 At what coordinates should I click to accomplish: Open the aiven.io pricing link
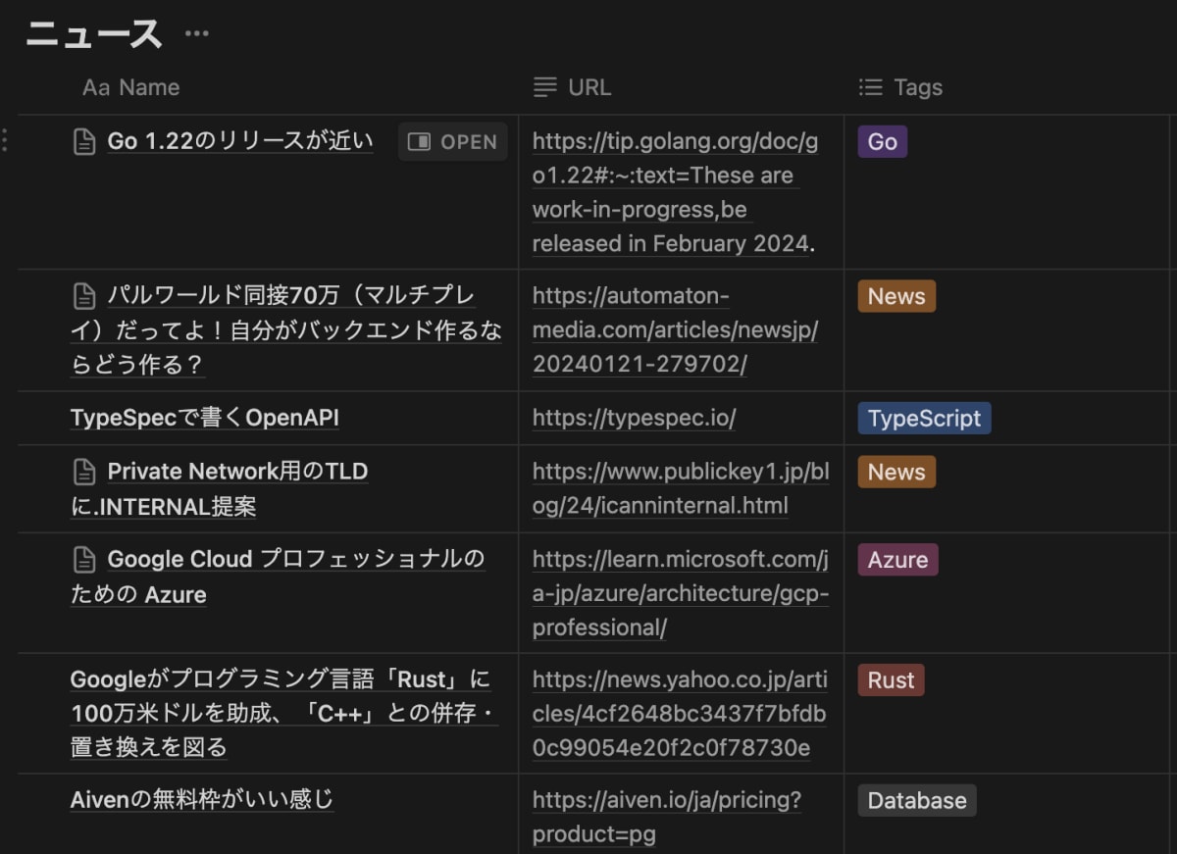coord(667,818)
